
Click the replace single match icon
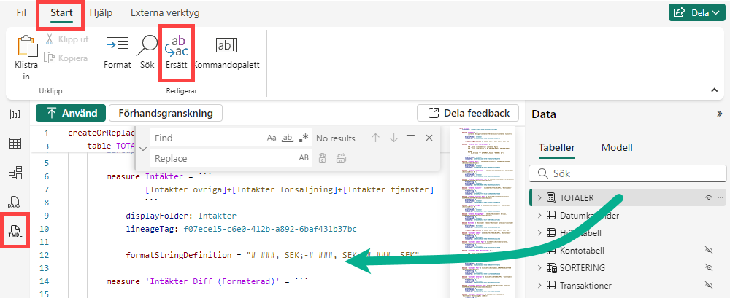click(x=322, y=158)
